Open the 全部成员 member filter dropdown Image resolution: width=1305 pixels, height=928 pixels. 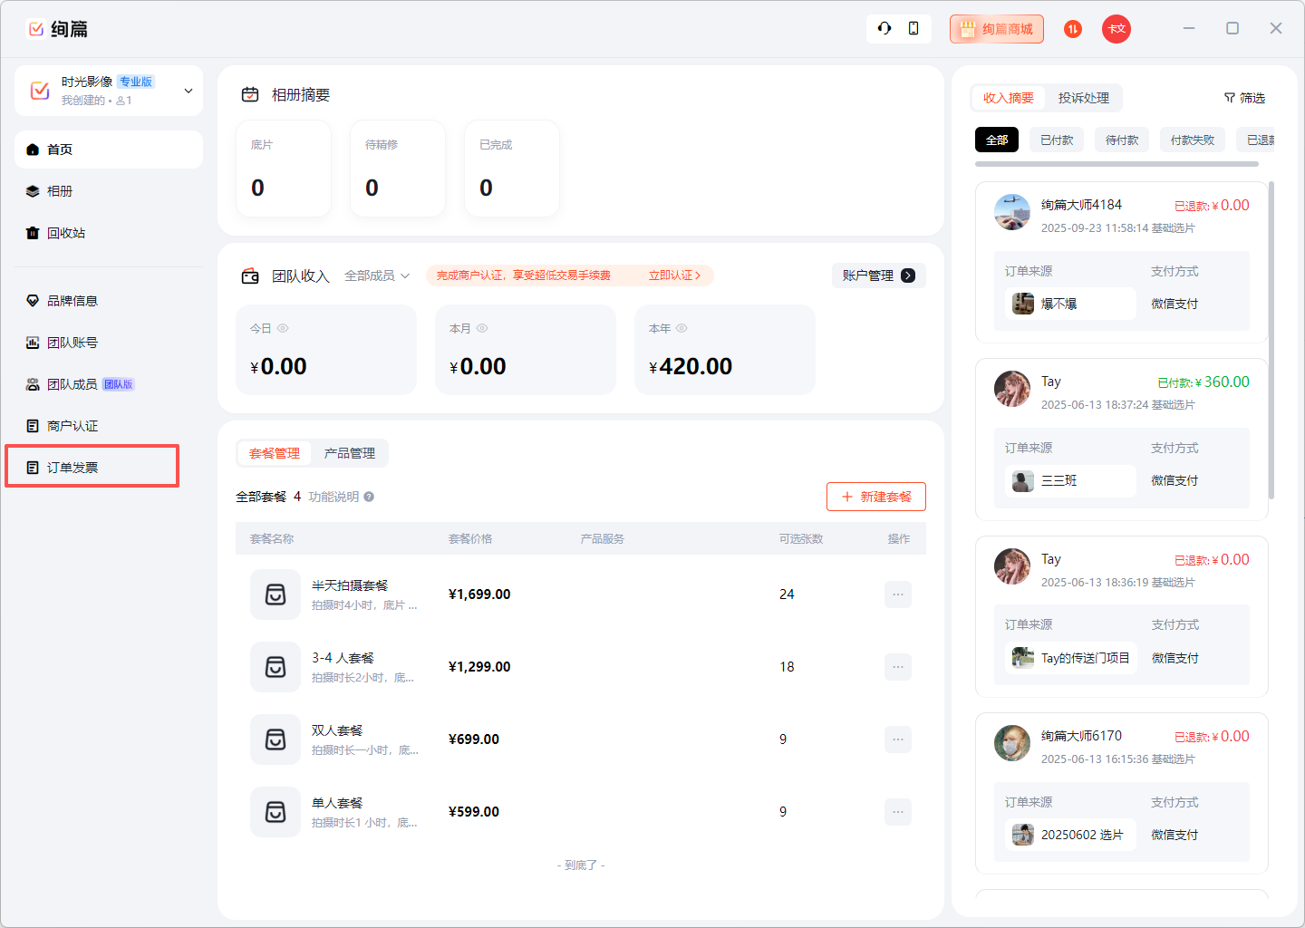377,275
